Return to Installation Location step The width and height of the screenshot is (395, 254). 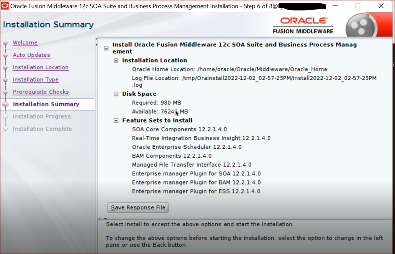[x=41, y=67]
